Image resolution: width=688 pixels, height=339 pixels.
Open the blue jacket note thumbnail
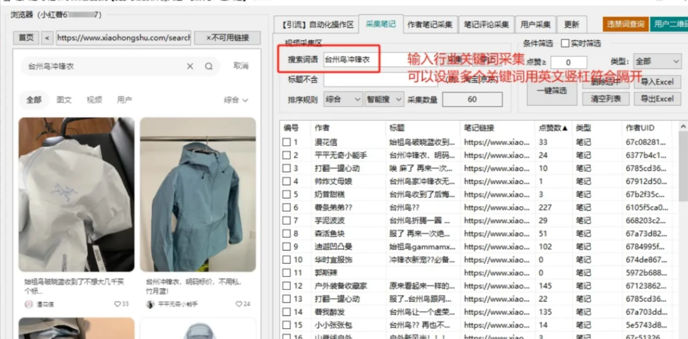pyautogui.click(x=198, y=195)
